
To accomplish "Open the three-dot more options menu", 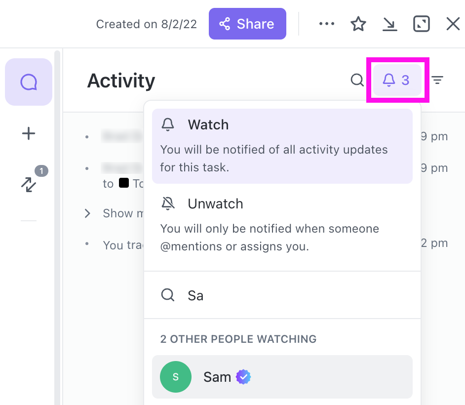I will click(326, 24).
